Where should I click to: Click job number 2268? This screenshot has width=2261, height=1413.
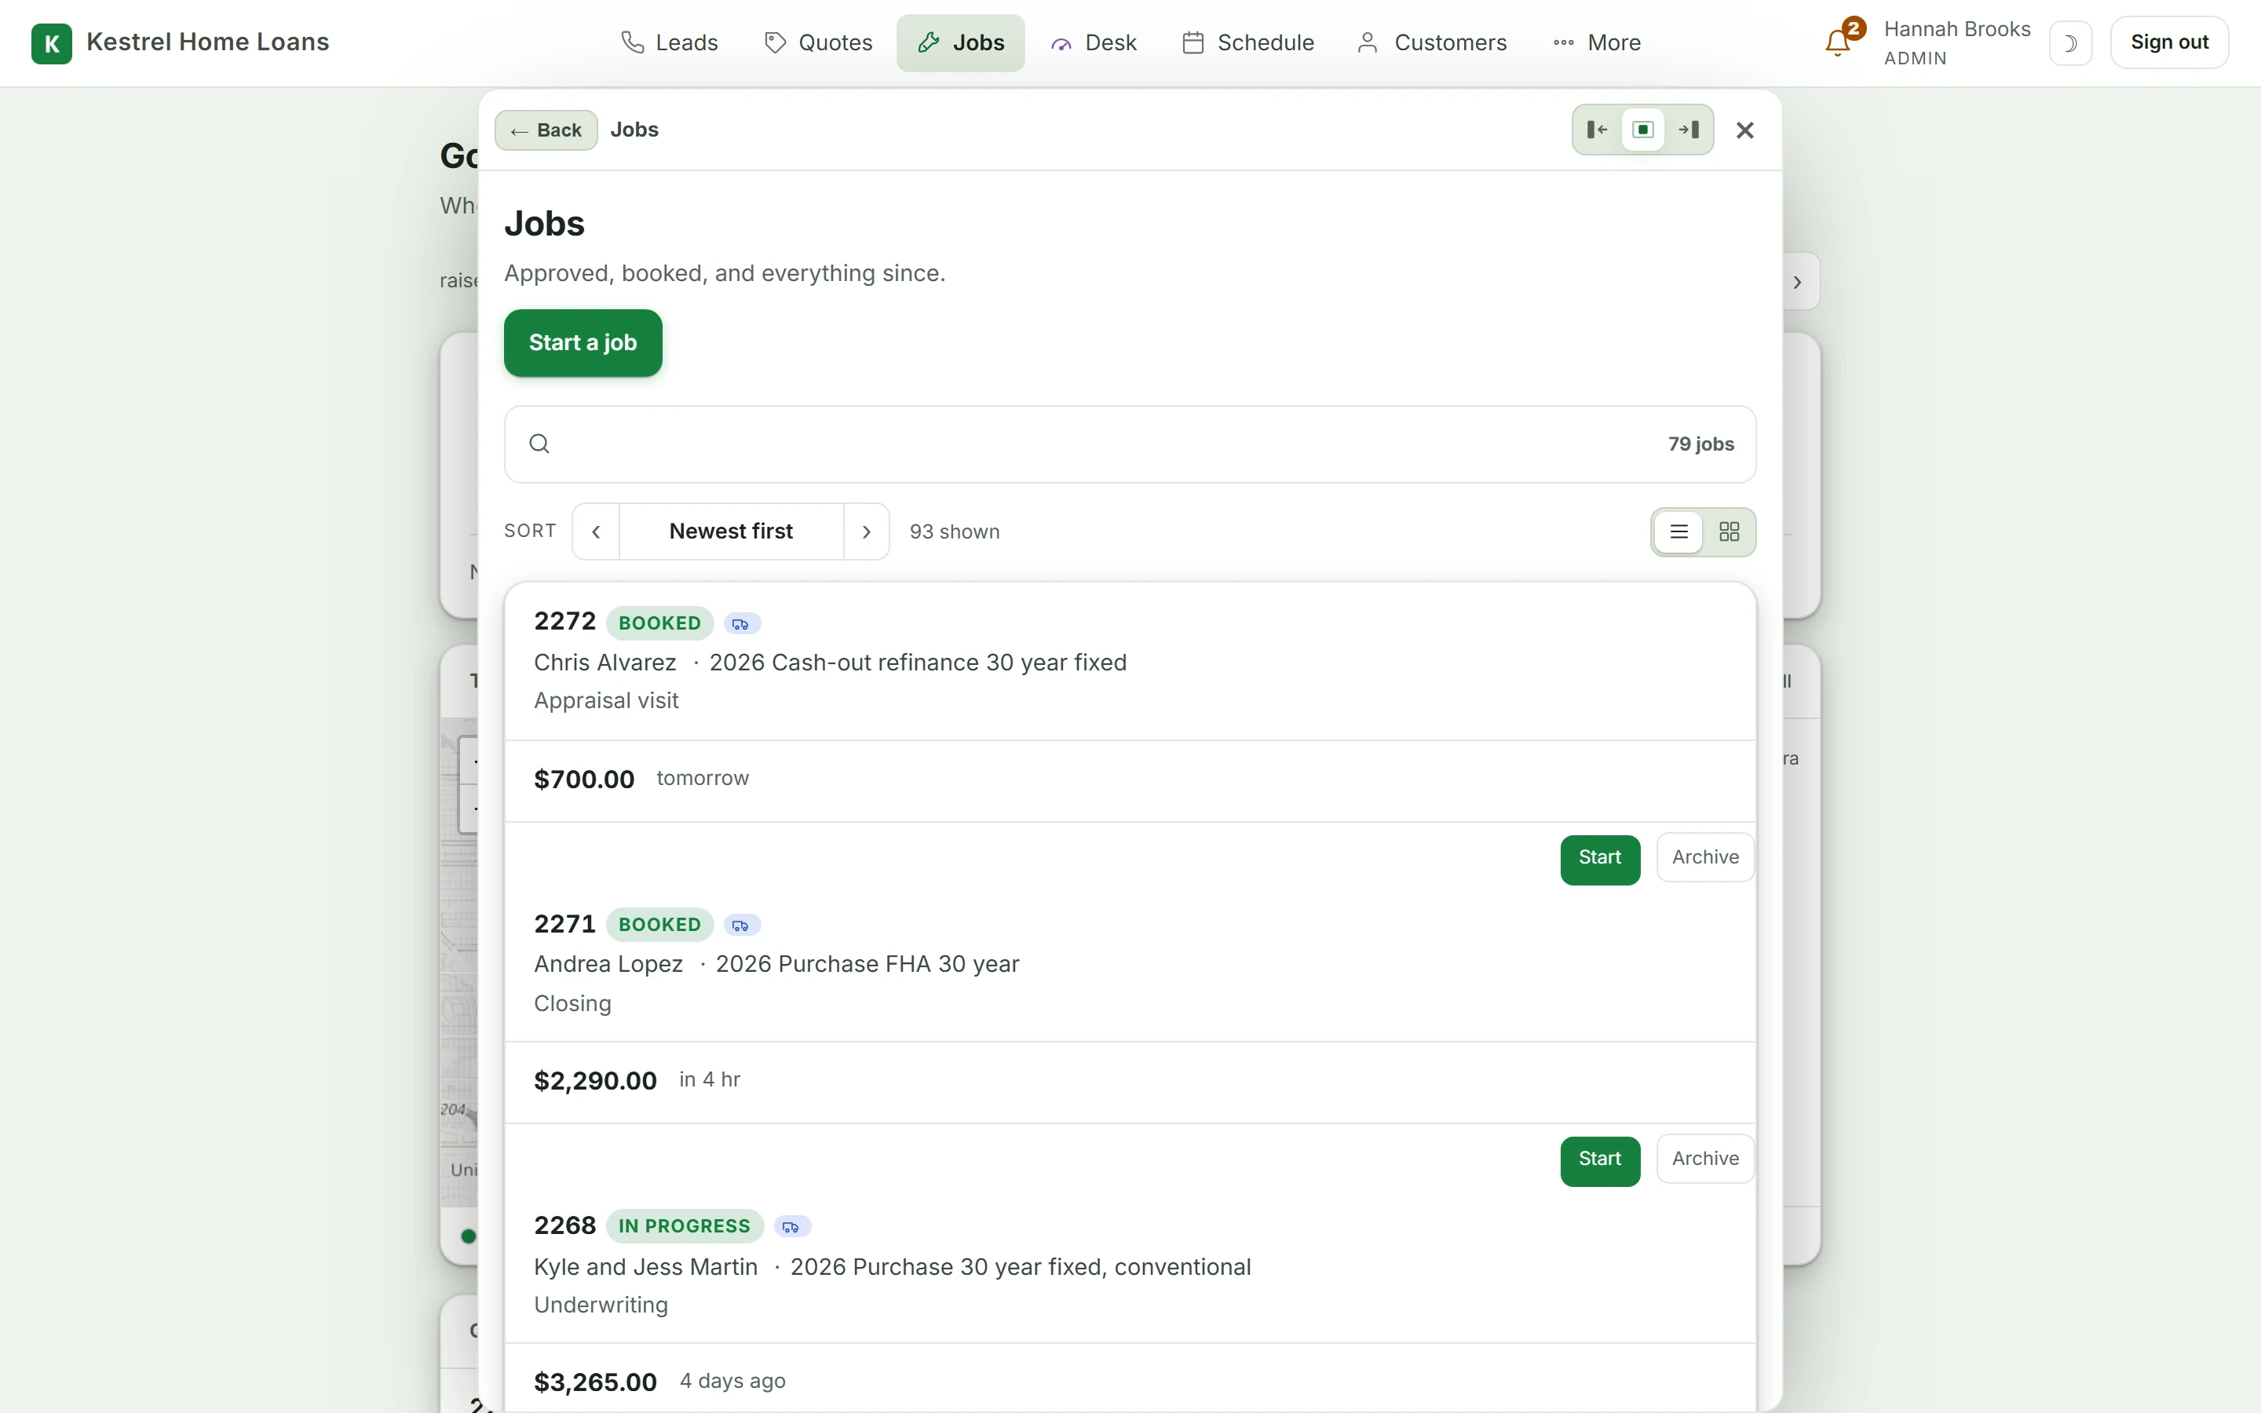tap(565, 1226)
